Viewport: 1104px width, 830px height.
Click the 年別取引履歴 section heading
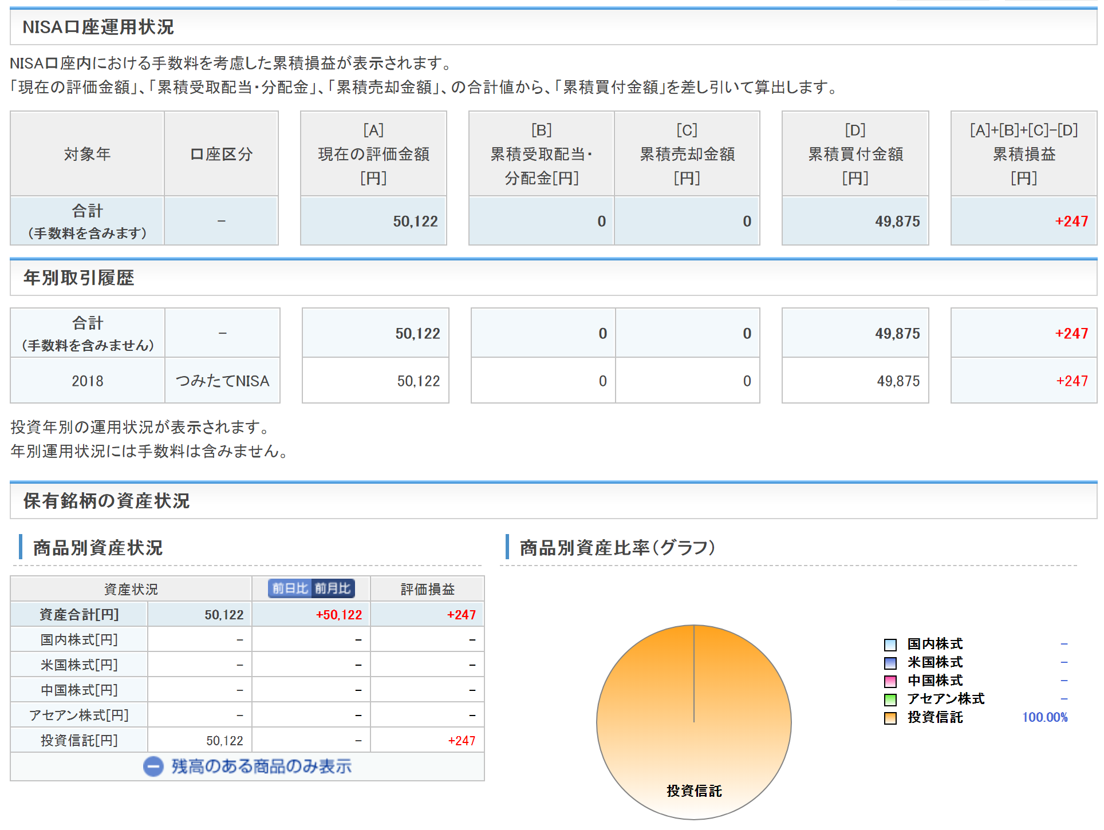(x=78, y=278)
